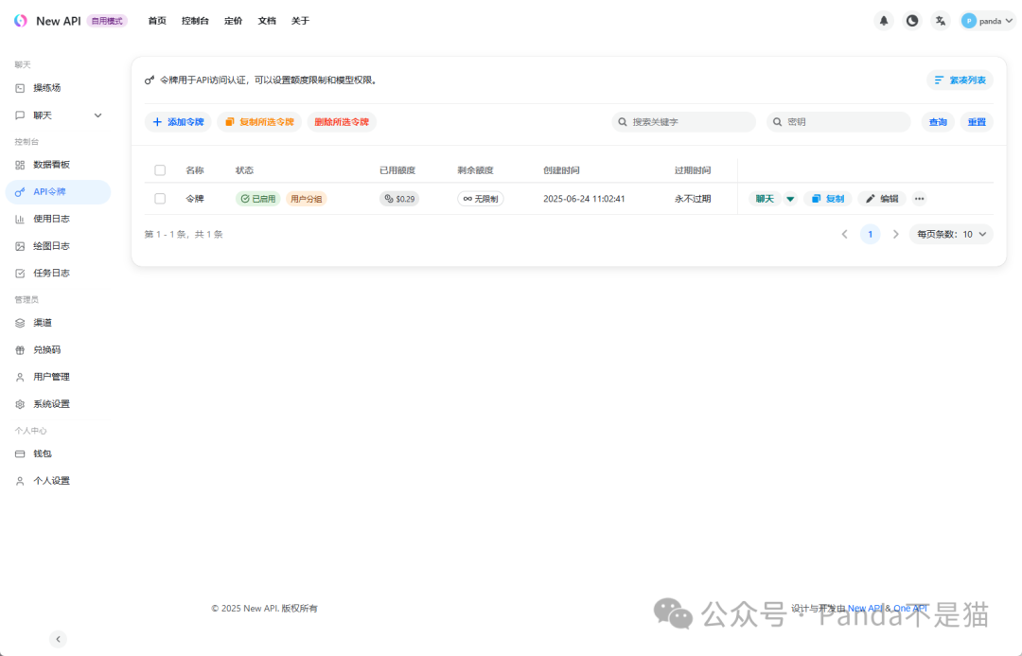Click the 兑换码 gift icon
The height and width of the screenshot is (656, 1022).
(20, 350)
